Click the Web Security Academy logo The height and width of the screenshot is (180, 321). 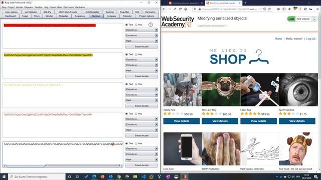point(177,21)
